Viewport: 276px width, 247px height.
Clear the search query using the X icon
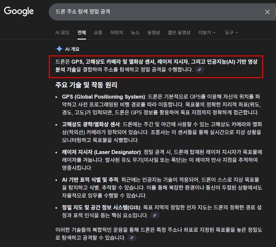pyautogui.click(x=267, y=12)
